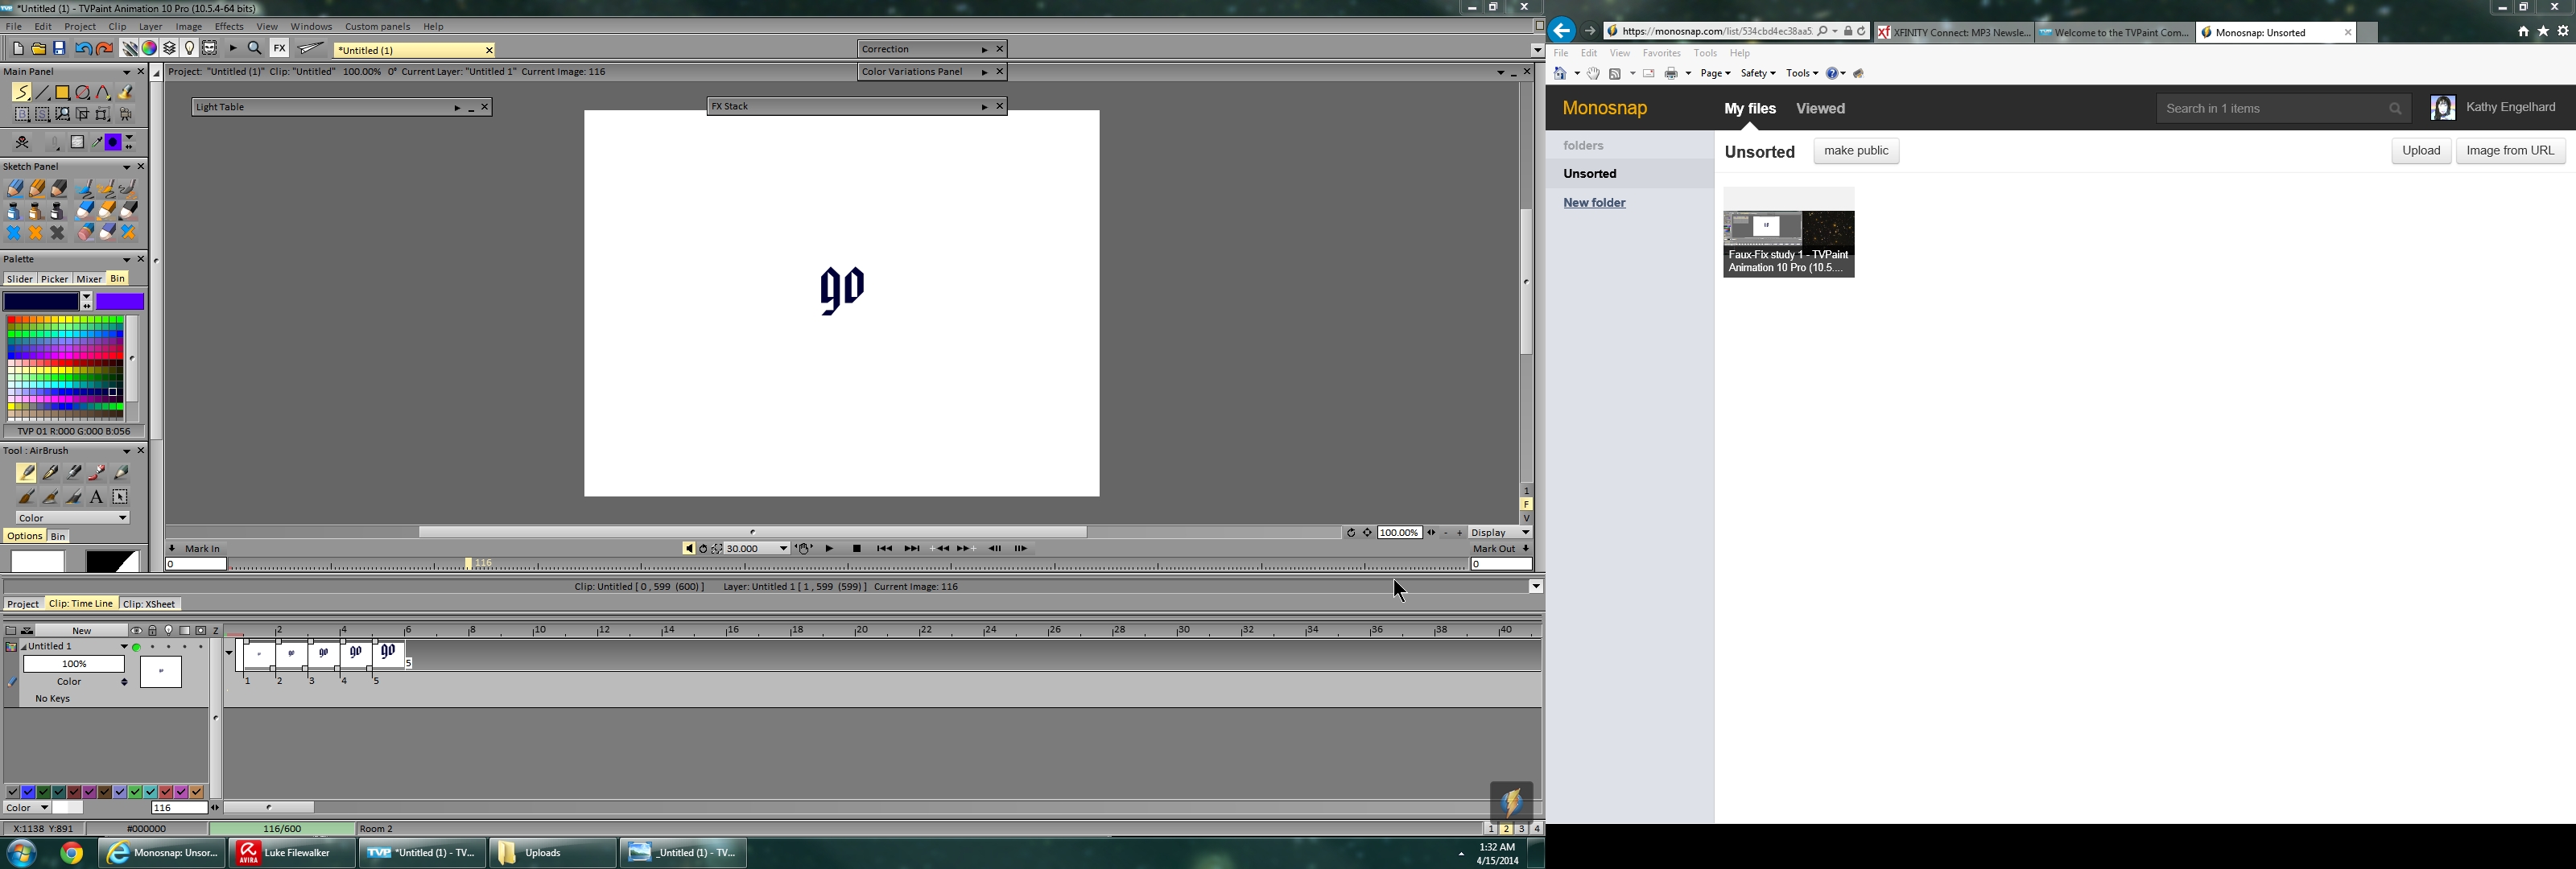Click the make public button in Monosnap
Image resolution: width=2576 pixels, height=869 pixels.
[1856, 151]
